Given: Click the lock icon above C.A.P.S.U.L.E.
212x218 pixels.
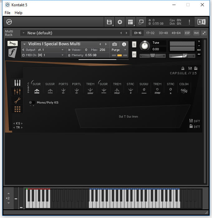Looking at the screenshot, I should pos(183,68).
